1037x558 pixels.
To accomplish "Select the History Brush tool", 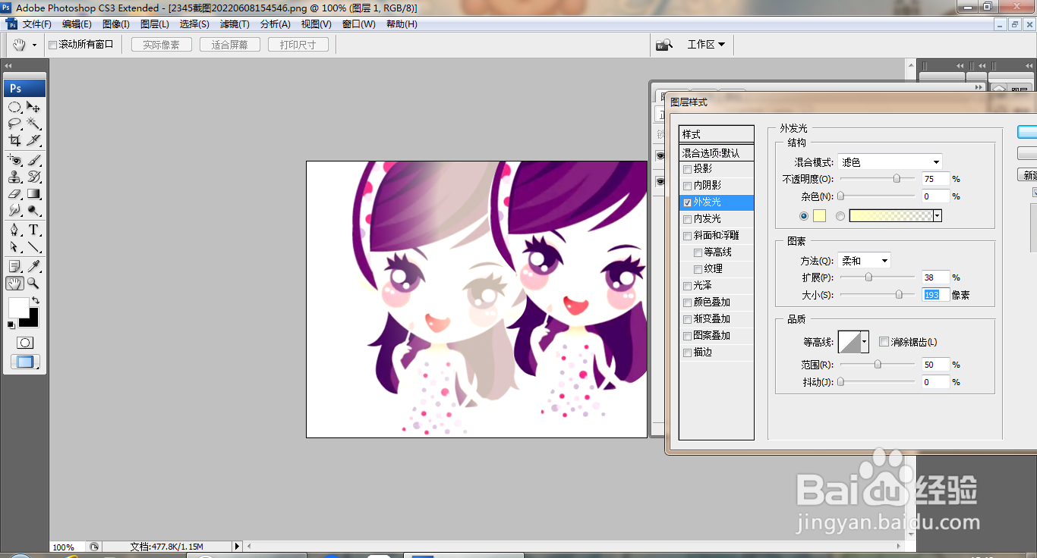I will click(x=34, y=177).
